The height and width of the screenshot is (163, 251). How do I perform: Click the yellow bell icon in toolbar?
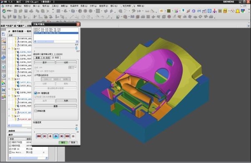pyautogui.click(x=238, y=11)
